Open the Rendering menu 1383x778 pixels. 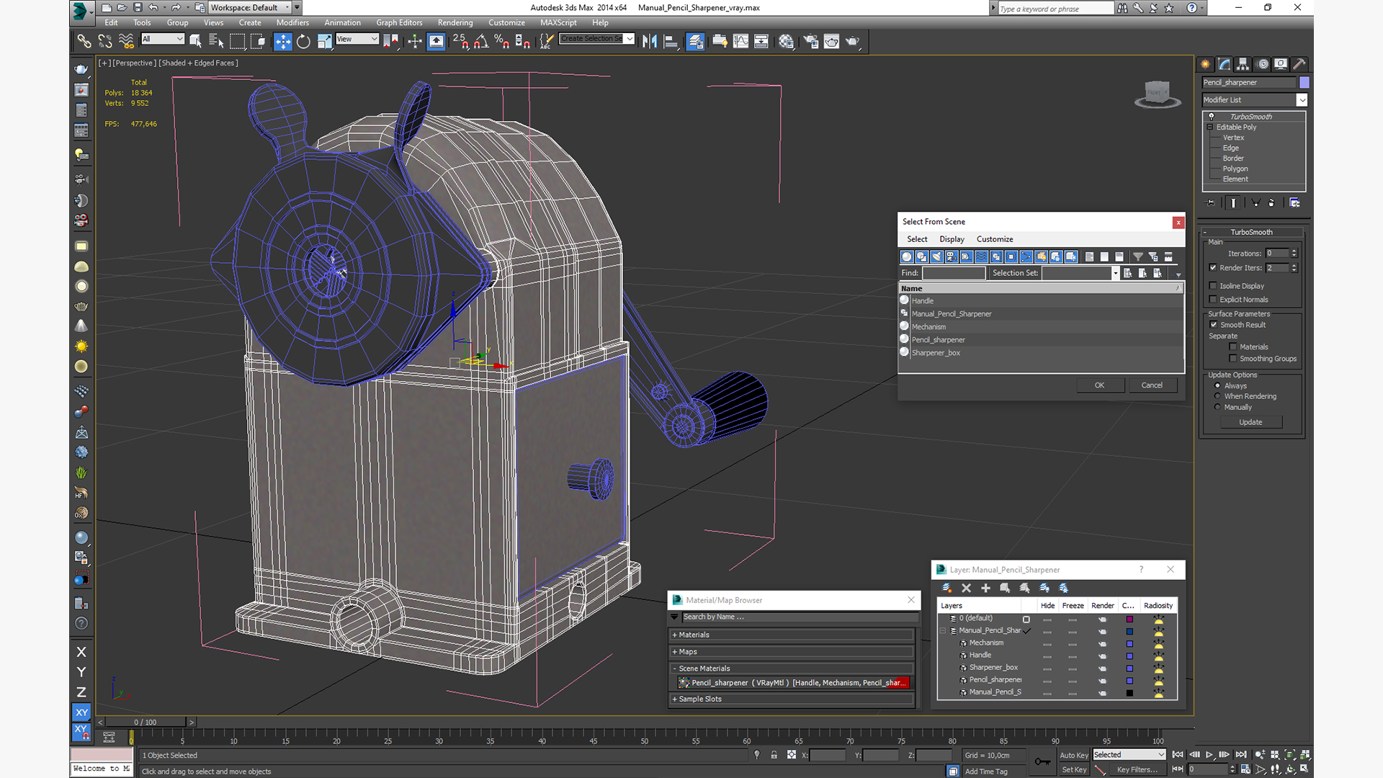[455, 22]
